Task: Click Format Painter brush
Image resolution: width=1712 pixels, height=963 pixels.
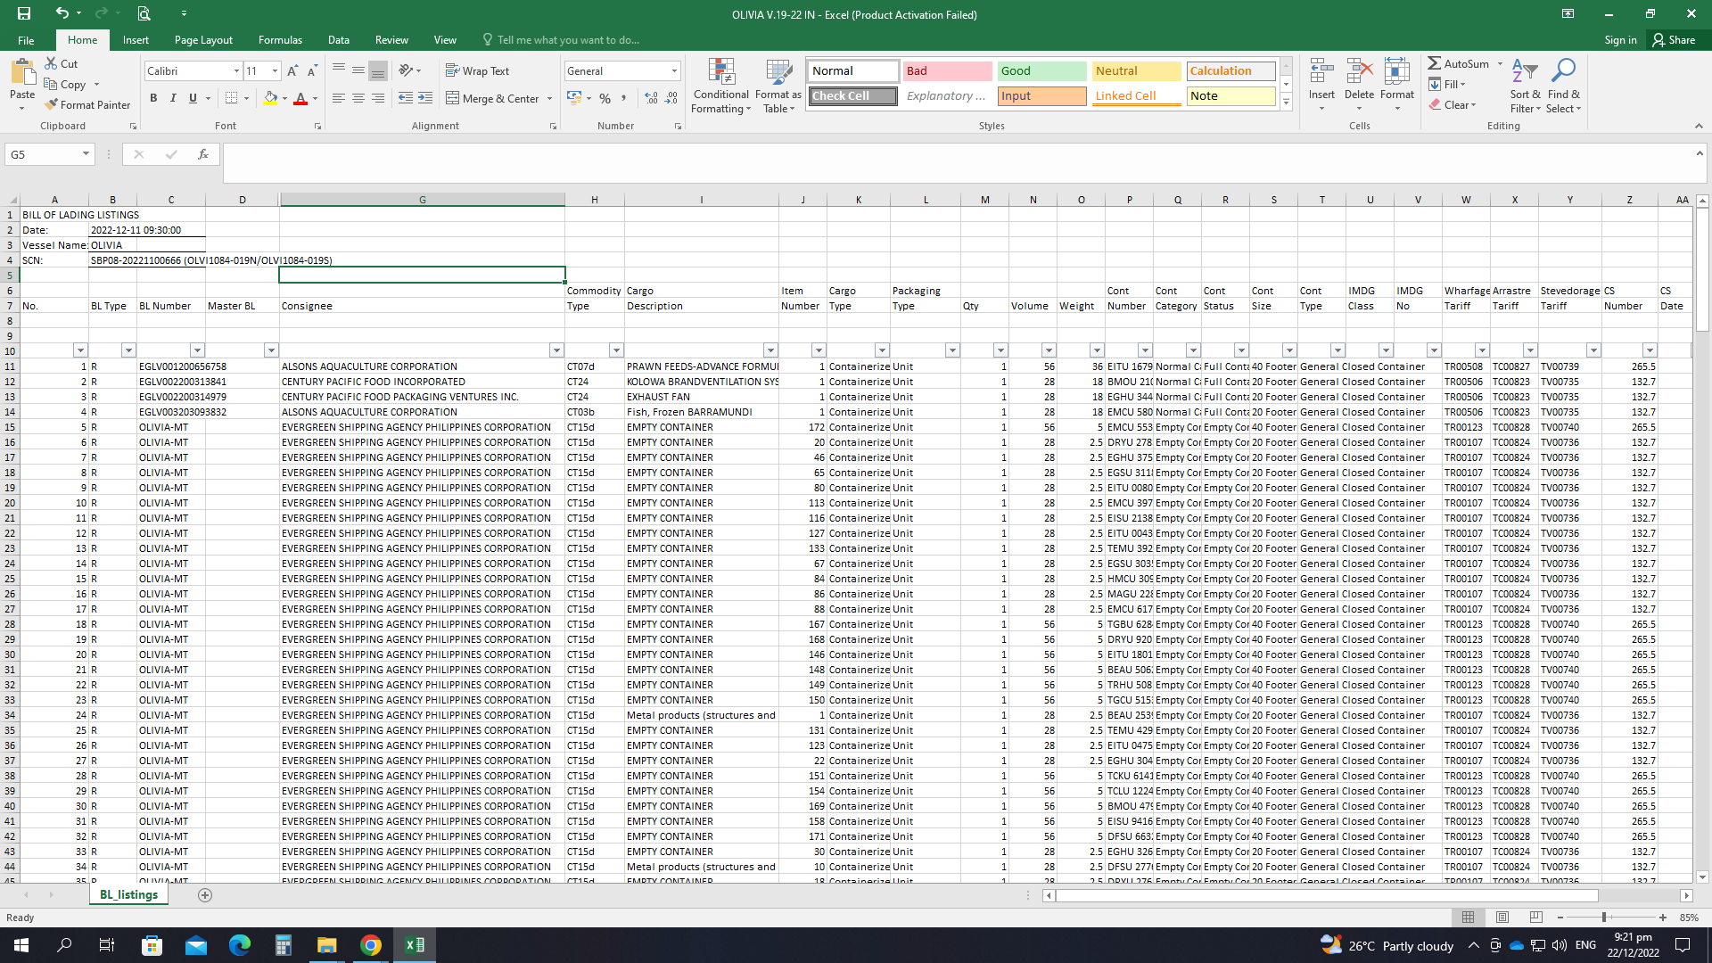Action: coord(87,104)
